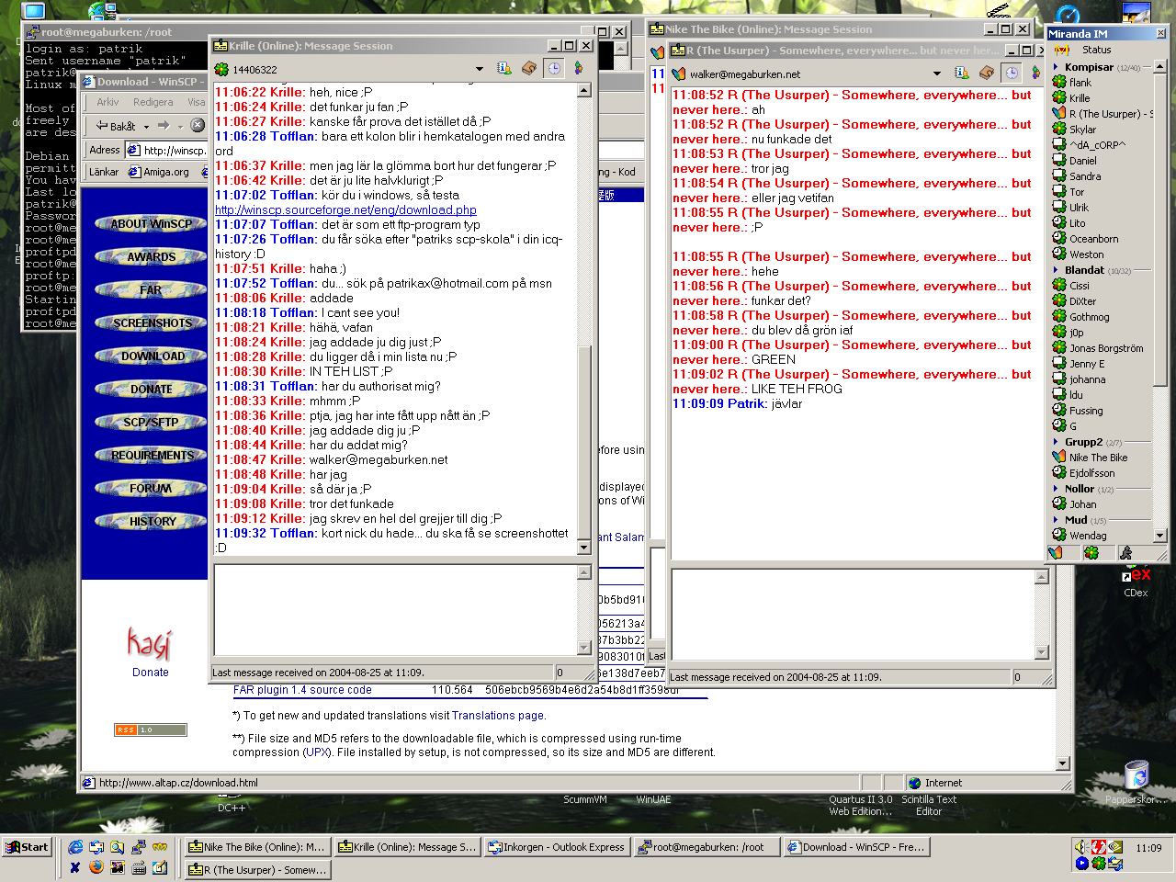Viewport: 1176px width, 882px height.
Task: Open the forward button's dropdown arrow
Action: coord(180,127)
